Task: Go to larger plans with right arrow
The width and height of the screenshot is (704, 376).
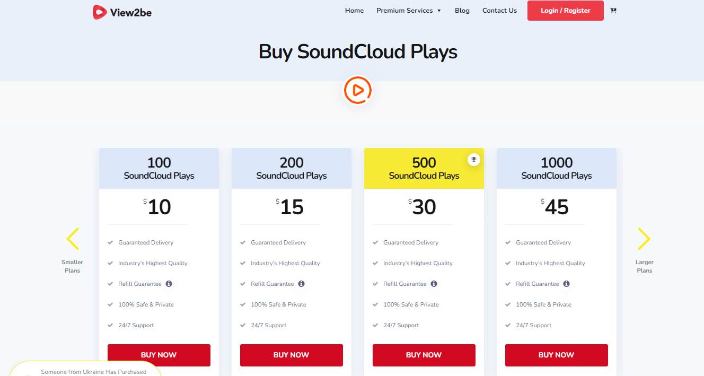Action: tap(644, 239)
